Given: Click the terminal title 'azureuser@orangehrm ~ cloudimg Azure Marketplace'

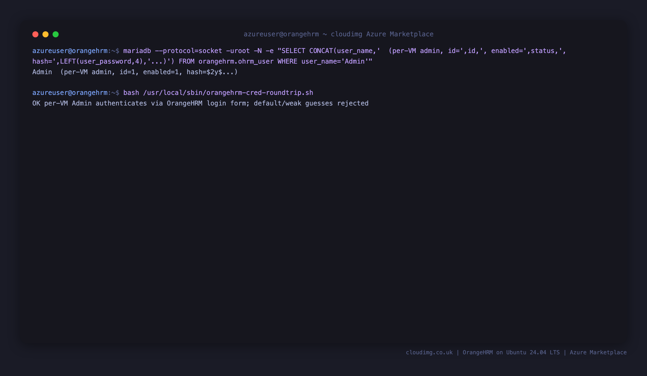Looking at the screenshot, I should [x=338, y=34].
